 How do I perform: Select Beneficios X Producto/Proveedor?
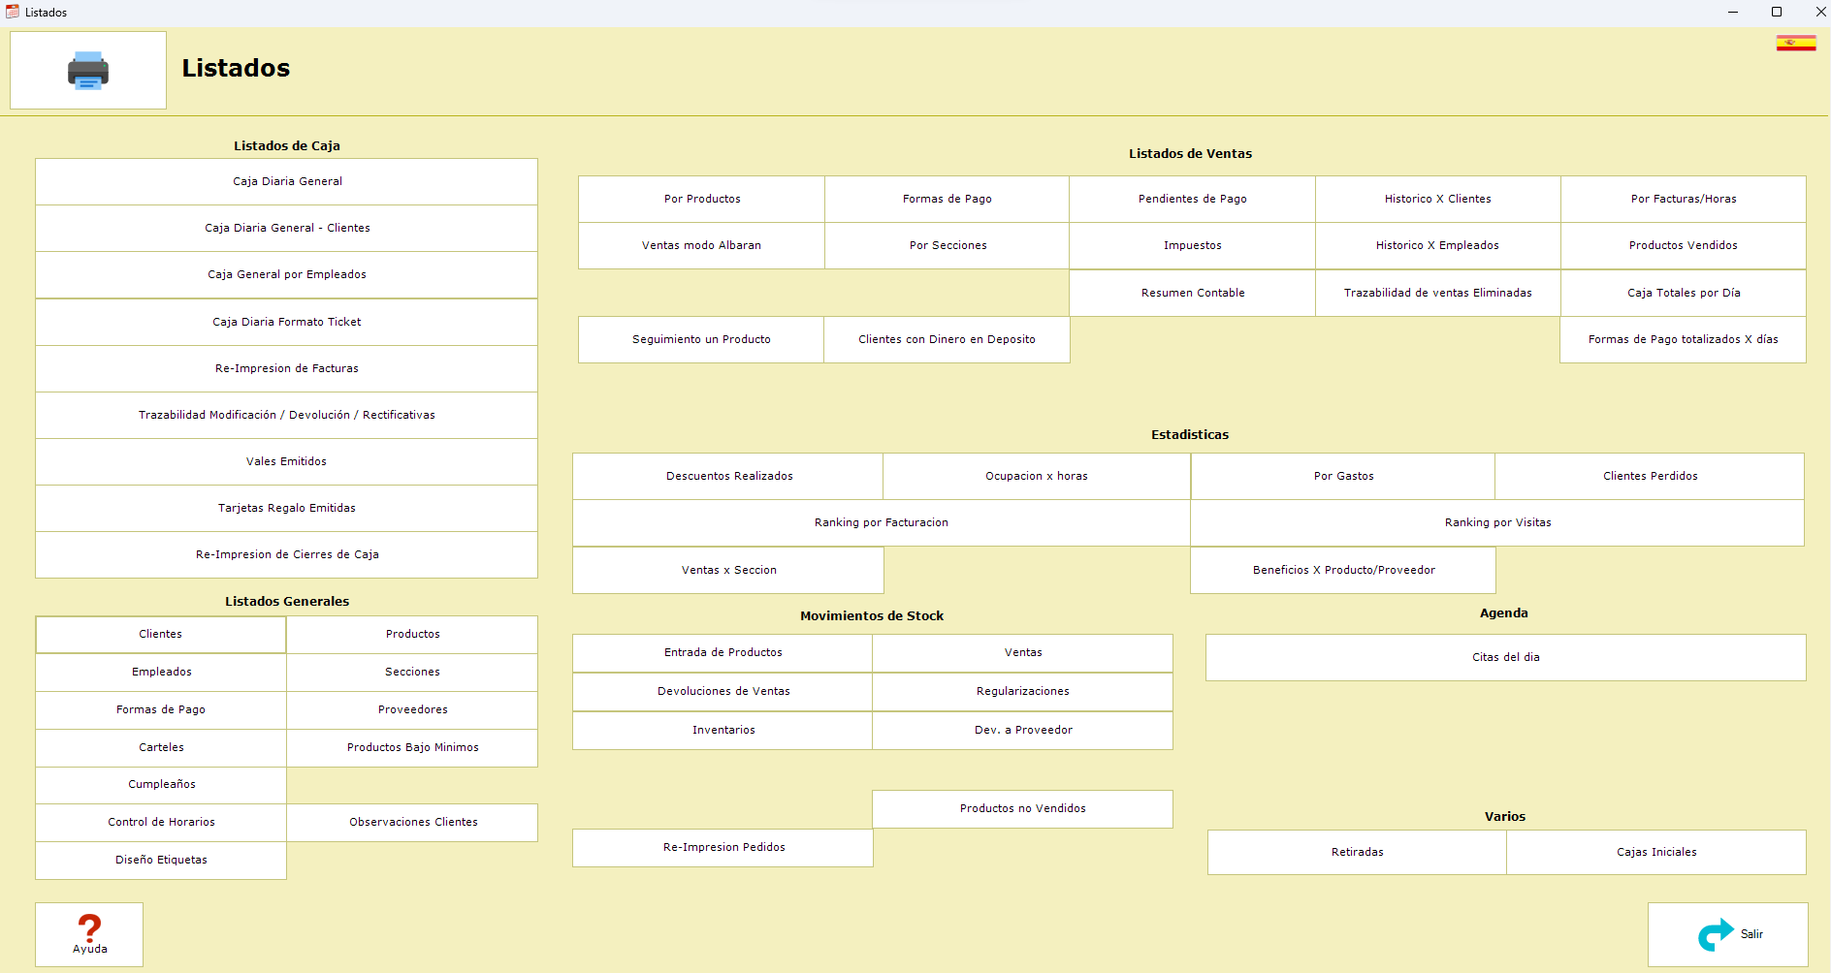[x=1343, y=570]
